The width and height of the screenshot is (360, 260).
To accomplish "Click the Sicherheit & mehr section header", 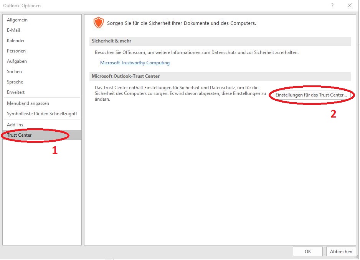I will pyautogui.click(x=220, y=41).
